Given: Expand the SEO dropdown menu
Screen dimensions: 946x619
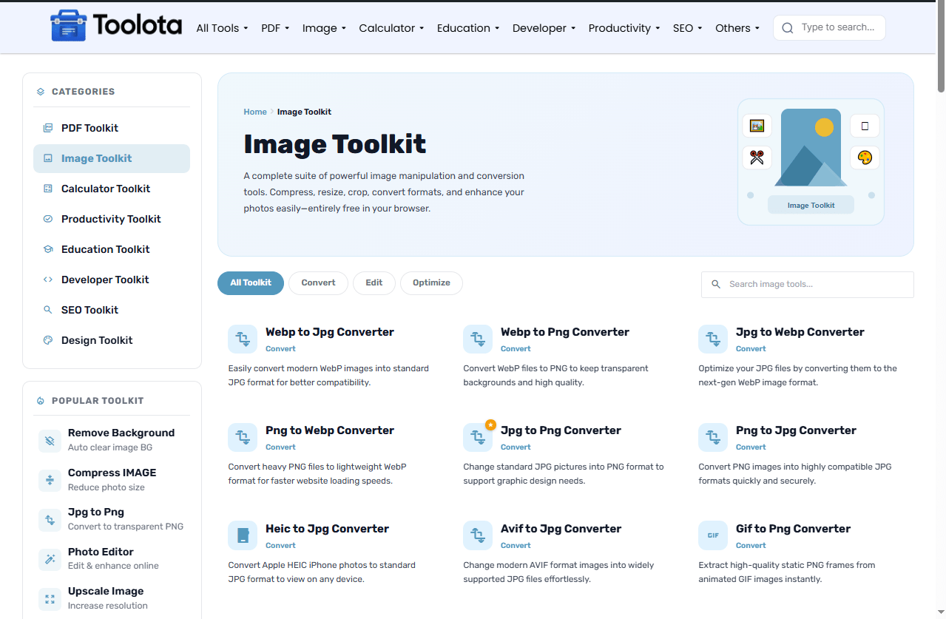Looking at the screenshot, I should pos(688,28).
